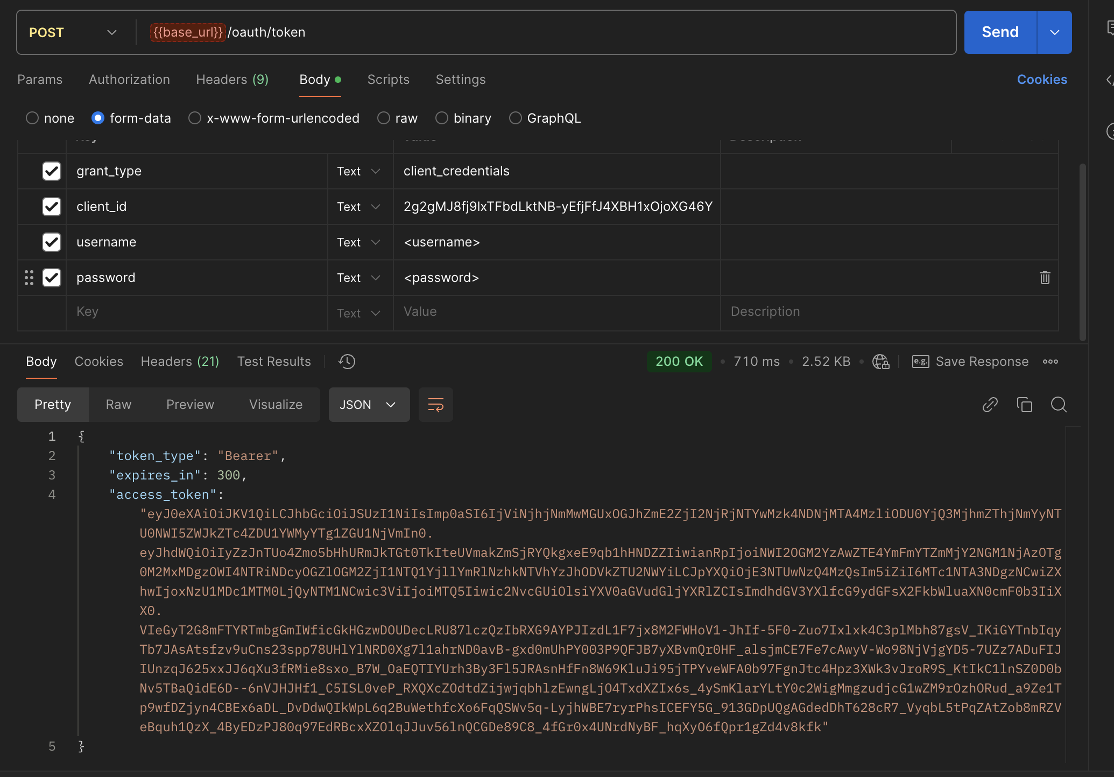Open the response Cookies tab
1114x777 pixels.
pyautogui.click(x=99, y=362)
